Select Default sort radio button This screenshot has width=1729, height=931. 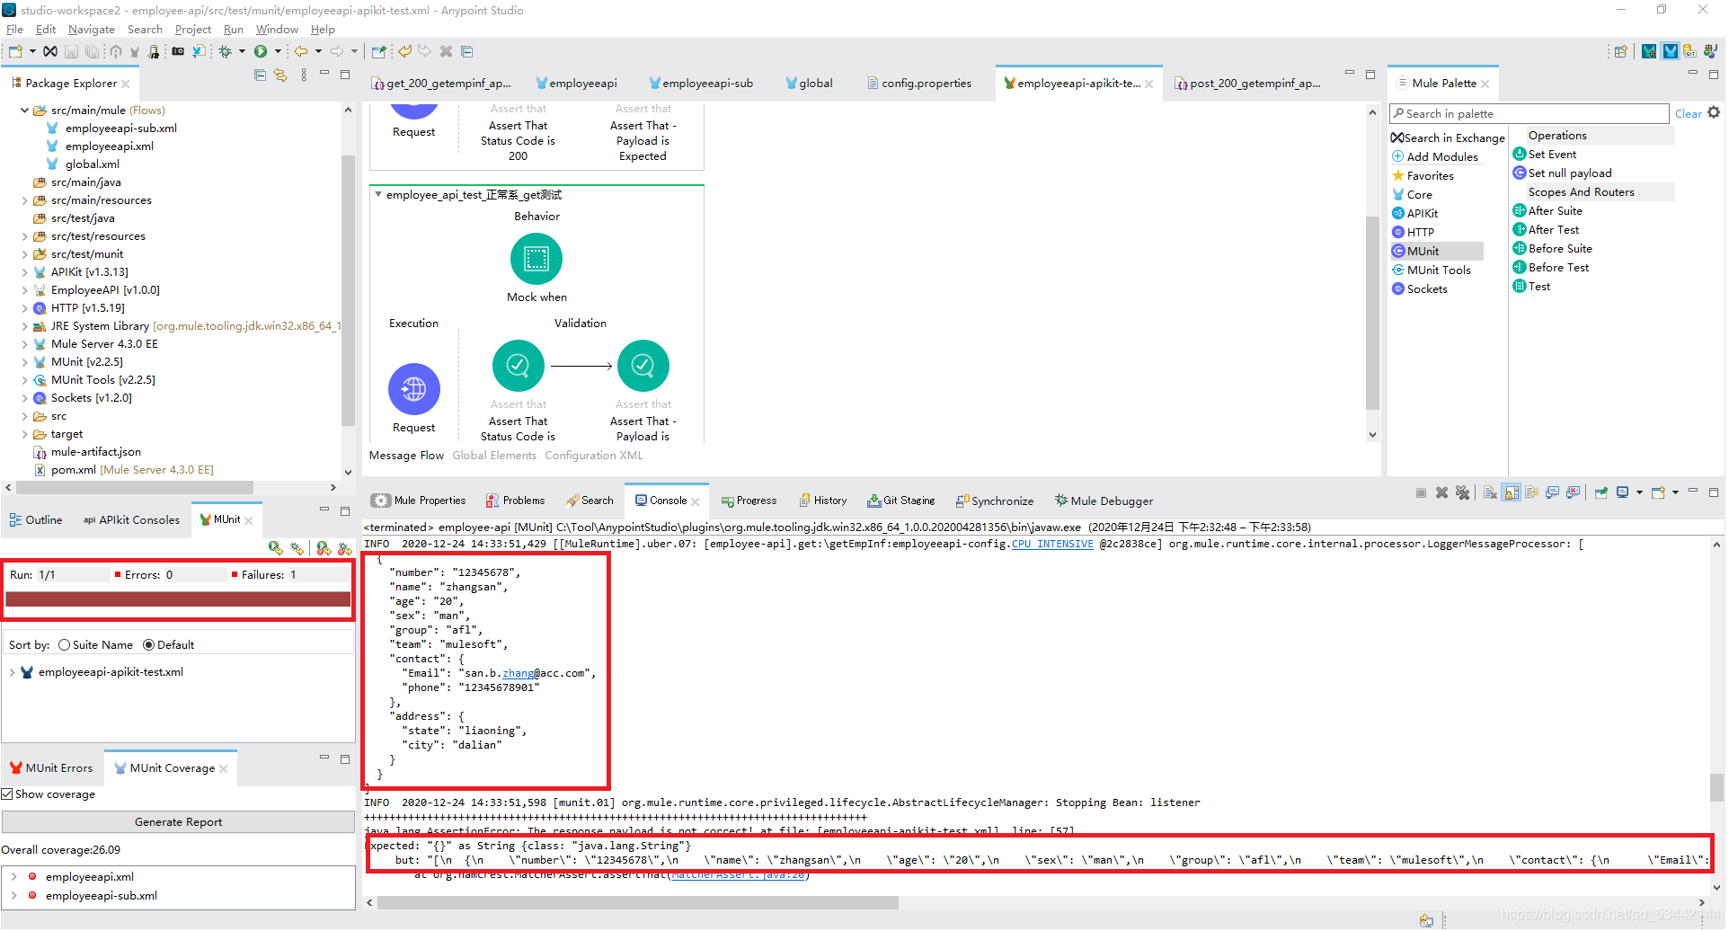(x=148, y=645)
